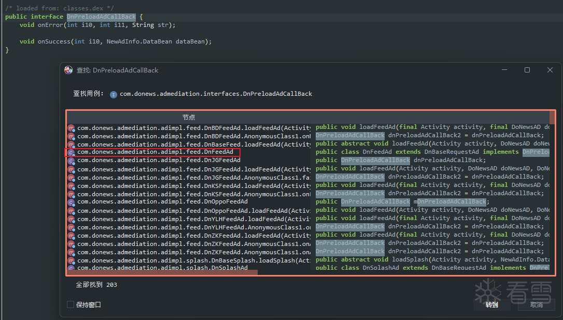Select row text com.donews.admediation.adimpl.feed.DnOppoFeedAd

tap(162, 201)
